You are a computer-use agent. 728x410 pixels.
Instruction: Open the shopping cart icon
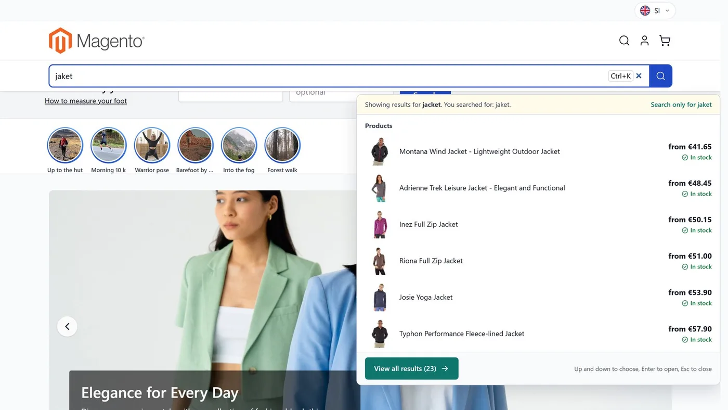point(665,41)
